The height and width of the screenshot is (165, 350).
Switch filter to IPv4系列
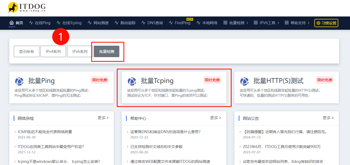click(53, 52)
